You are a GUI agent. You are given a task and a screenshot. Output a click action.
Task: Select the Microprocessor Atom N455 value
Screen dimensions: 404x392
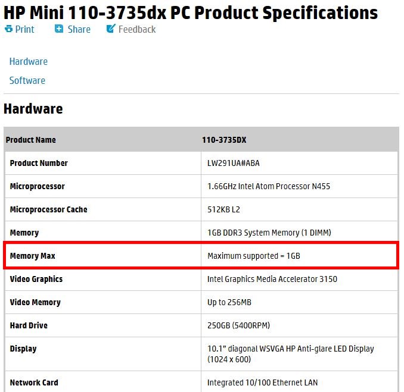[x=269, y=186]
